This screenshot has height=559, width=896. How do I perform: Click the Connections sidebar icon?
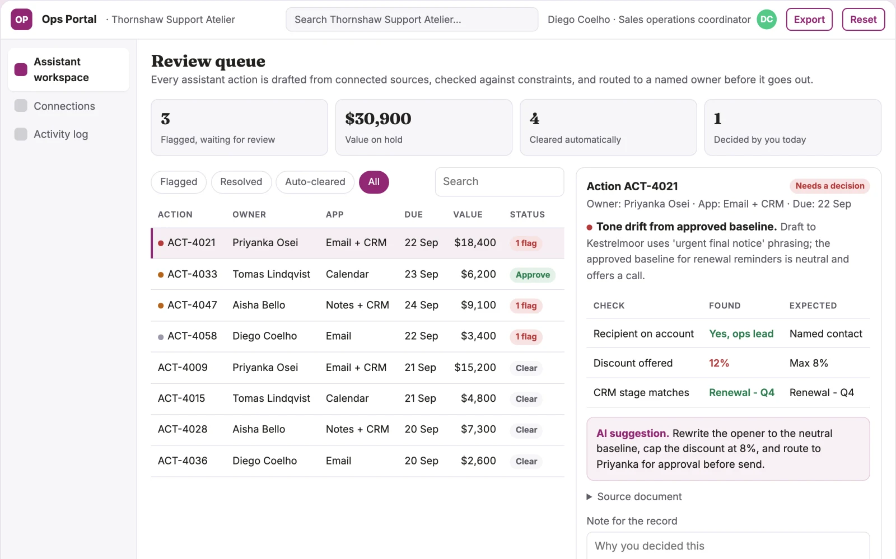click(x=21, y=106)
